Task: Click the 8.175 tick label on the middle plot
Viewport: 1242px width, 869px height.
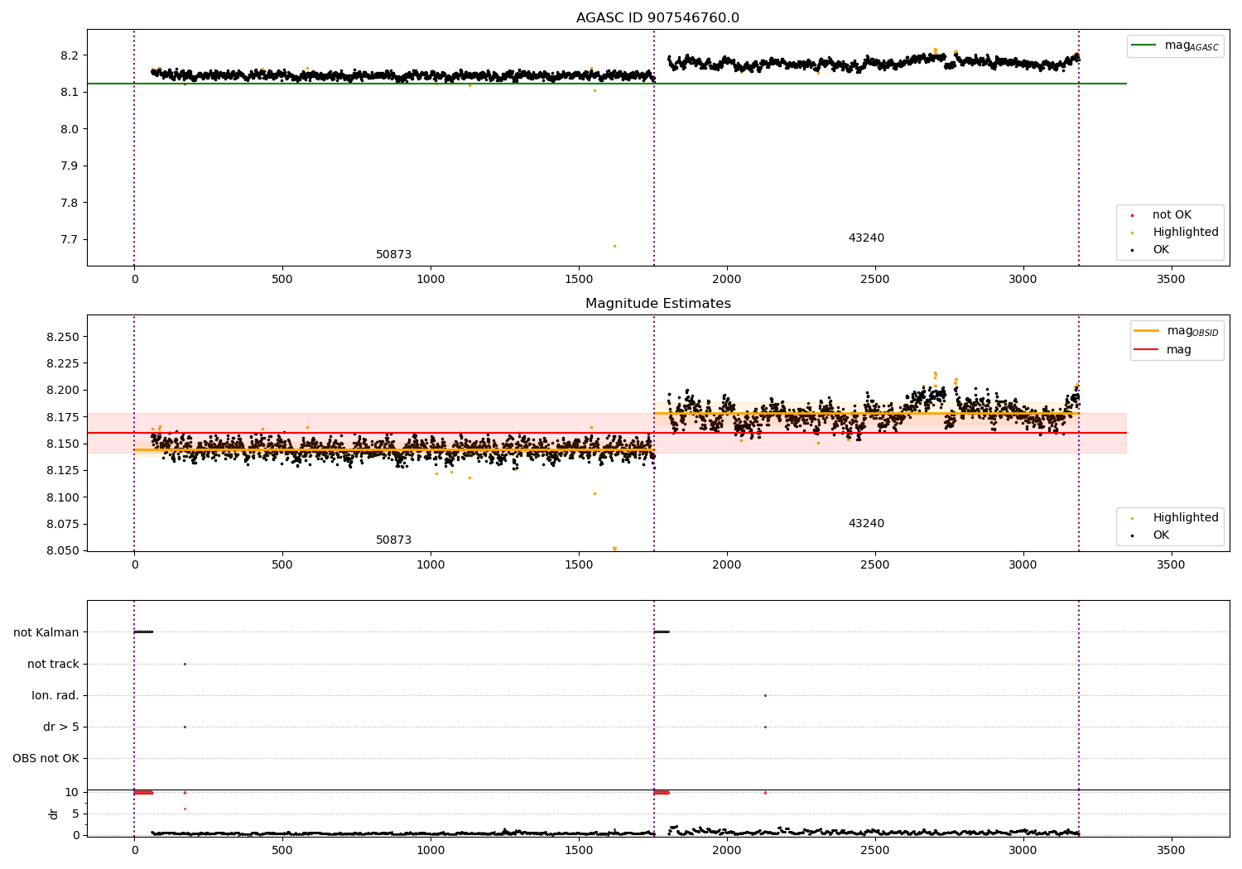Action: (x=63, y=418)
